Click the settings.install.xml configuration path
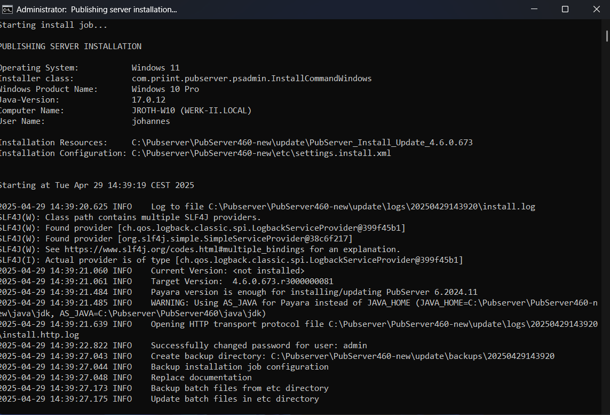This screenshot has width=610, height=415. tap(261, 153)
